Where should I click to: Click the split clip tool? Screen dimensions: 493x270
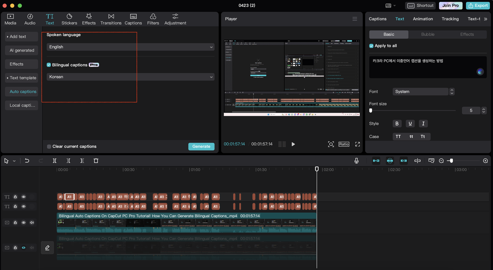click(55, 161)
